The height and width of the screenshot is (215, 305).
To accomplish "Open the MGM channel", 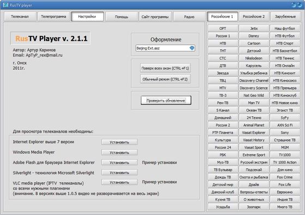I will coord(285,147).
